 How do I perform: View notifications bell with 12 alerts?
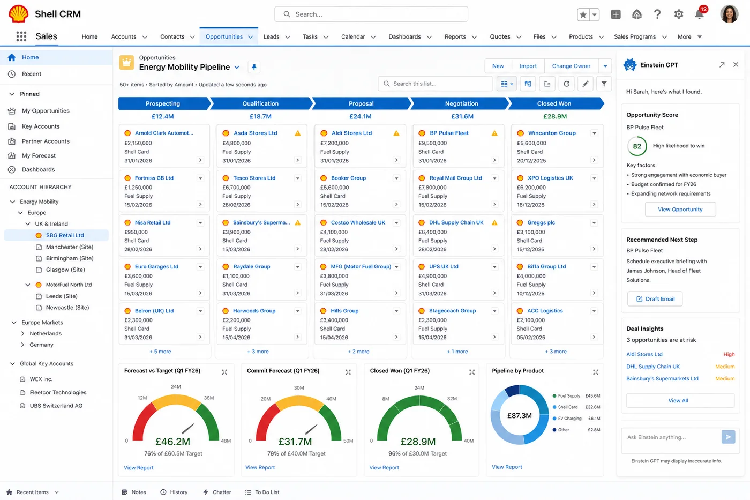(x=700, y=14)
